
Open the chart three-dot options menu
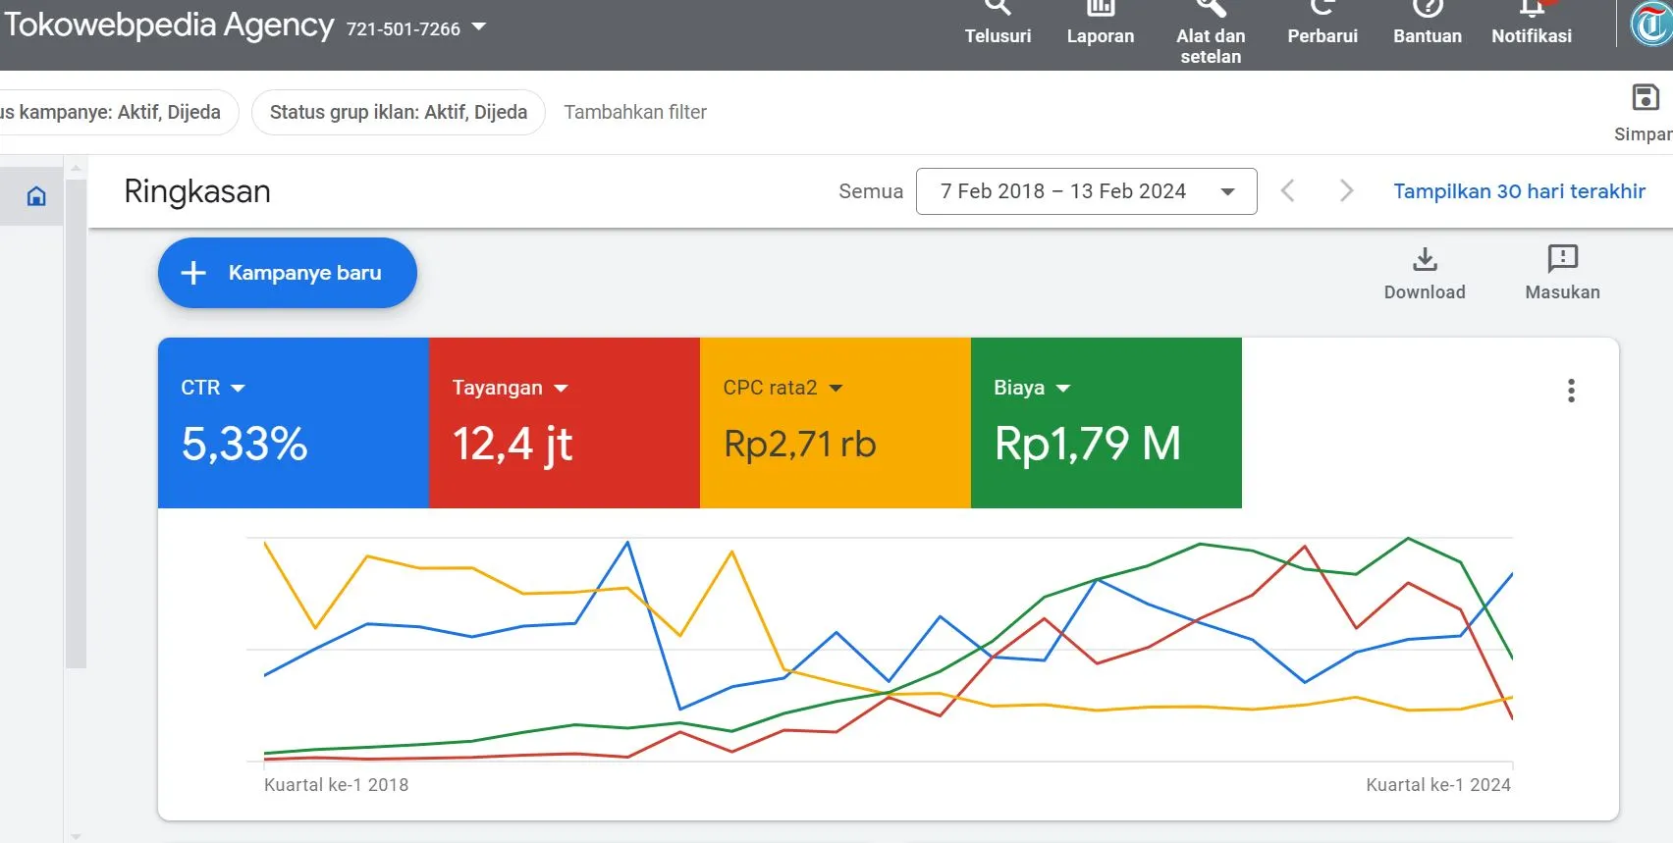[x=1571, y=391]
